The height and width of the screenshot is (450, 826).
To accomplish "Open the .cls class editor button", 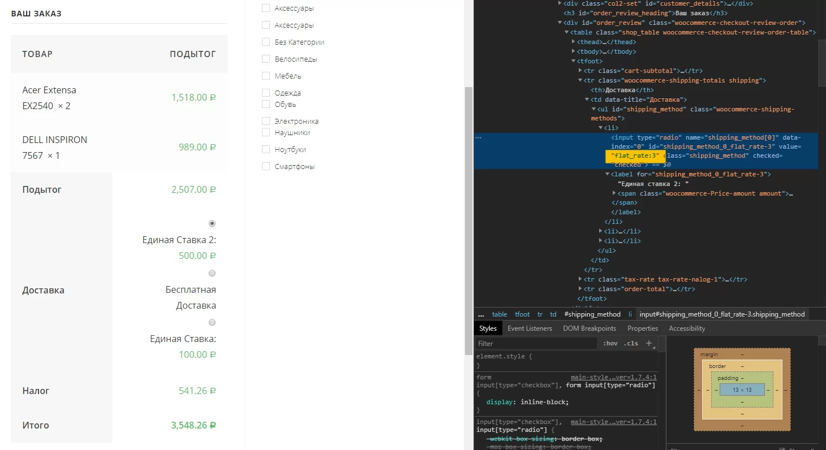I will click(631, 343).
